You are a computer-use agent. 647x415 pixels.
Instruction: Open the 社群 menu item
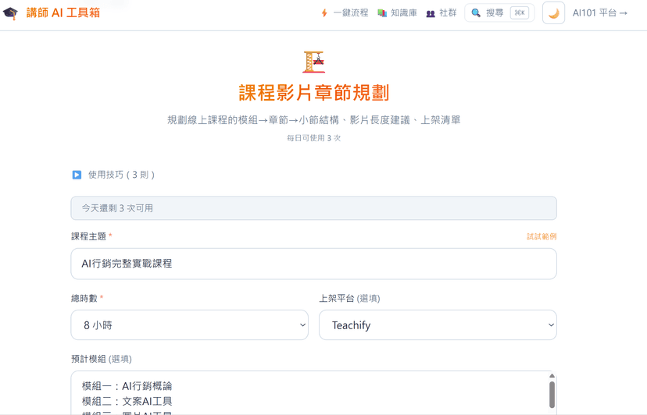coord(448,13)
